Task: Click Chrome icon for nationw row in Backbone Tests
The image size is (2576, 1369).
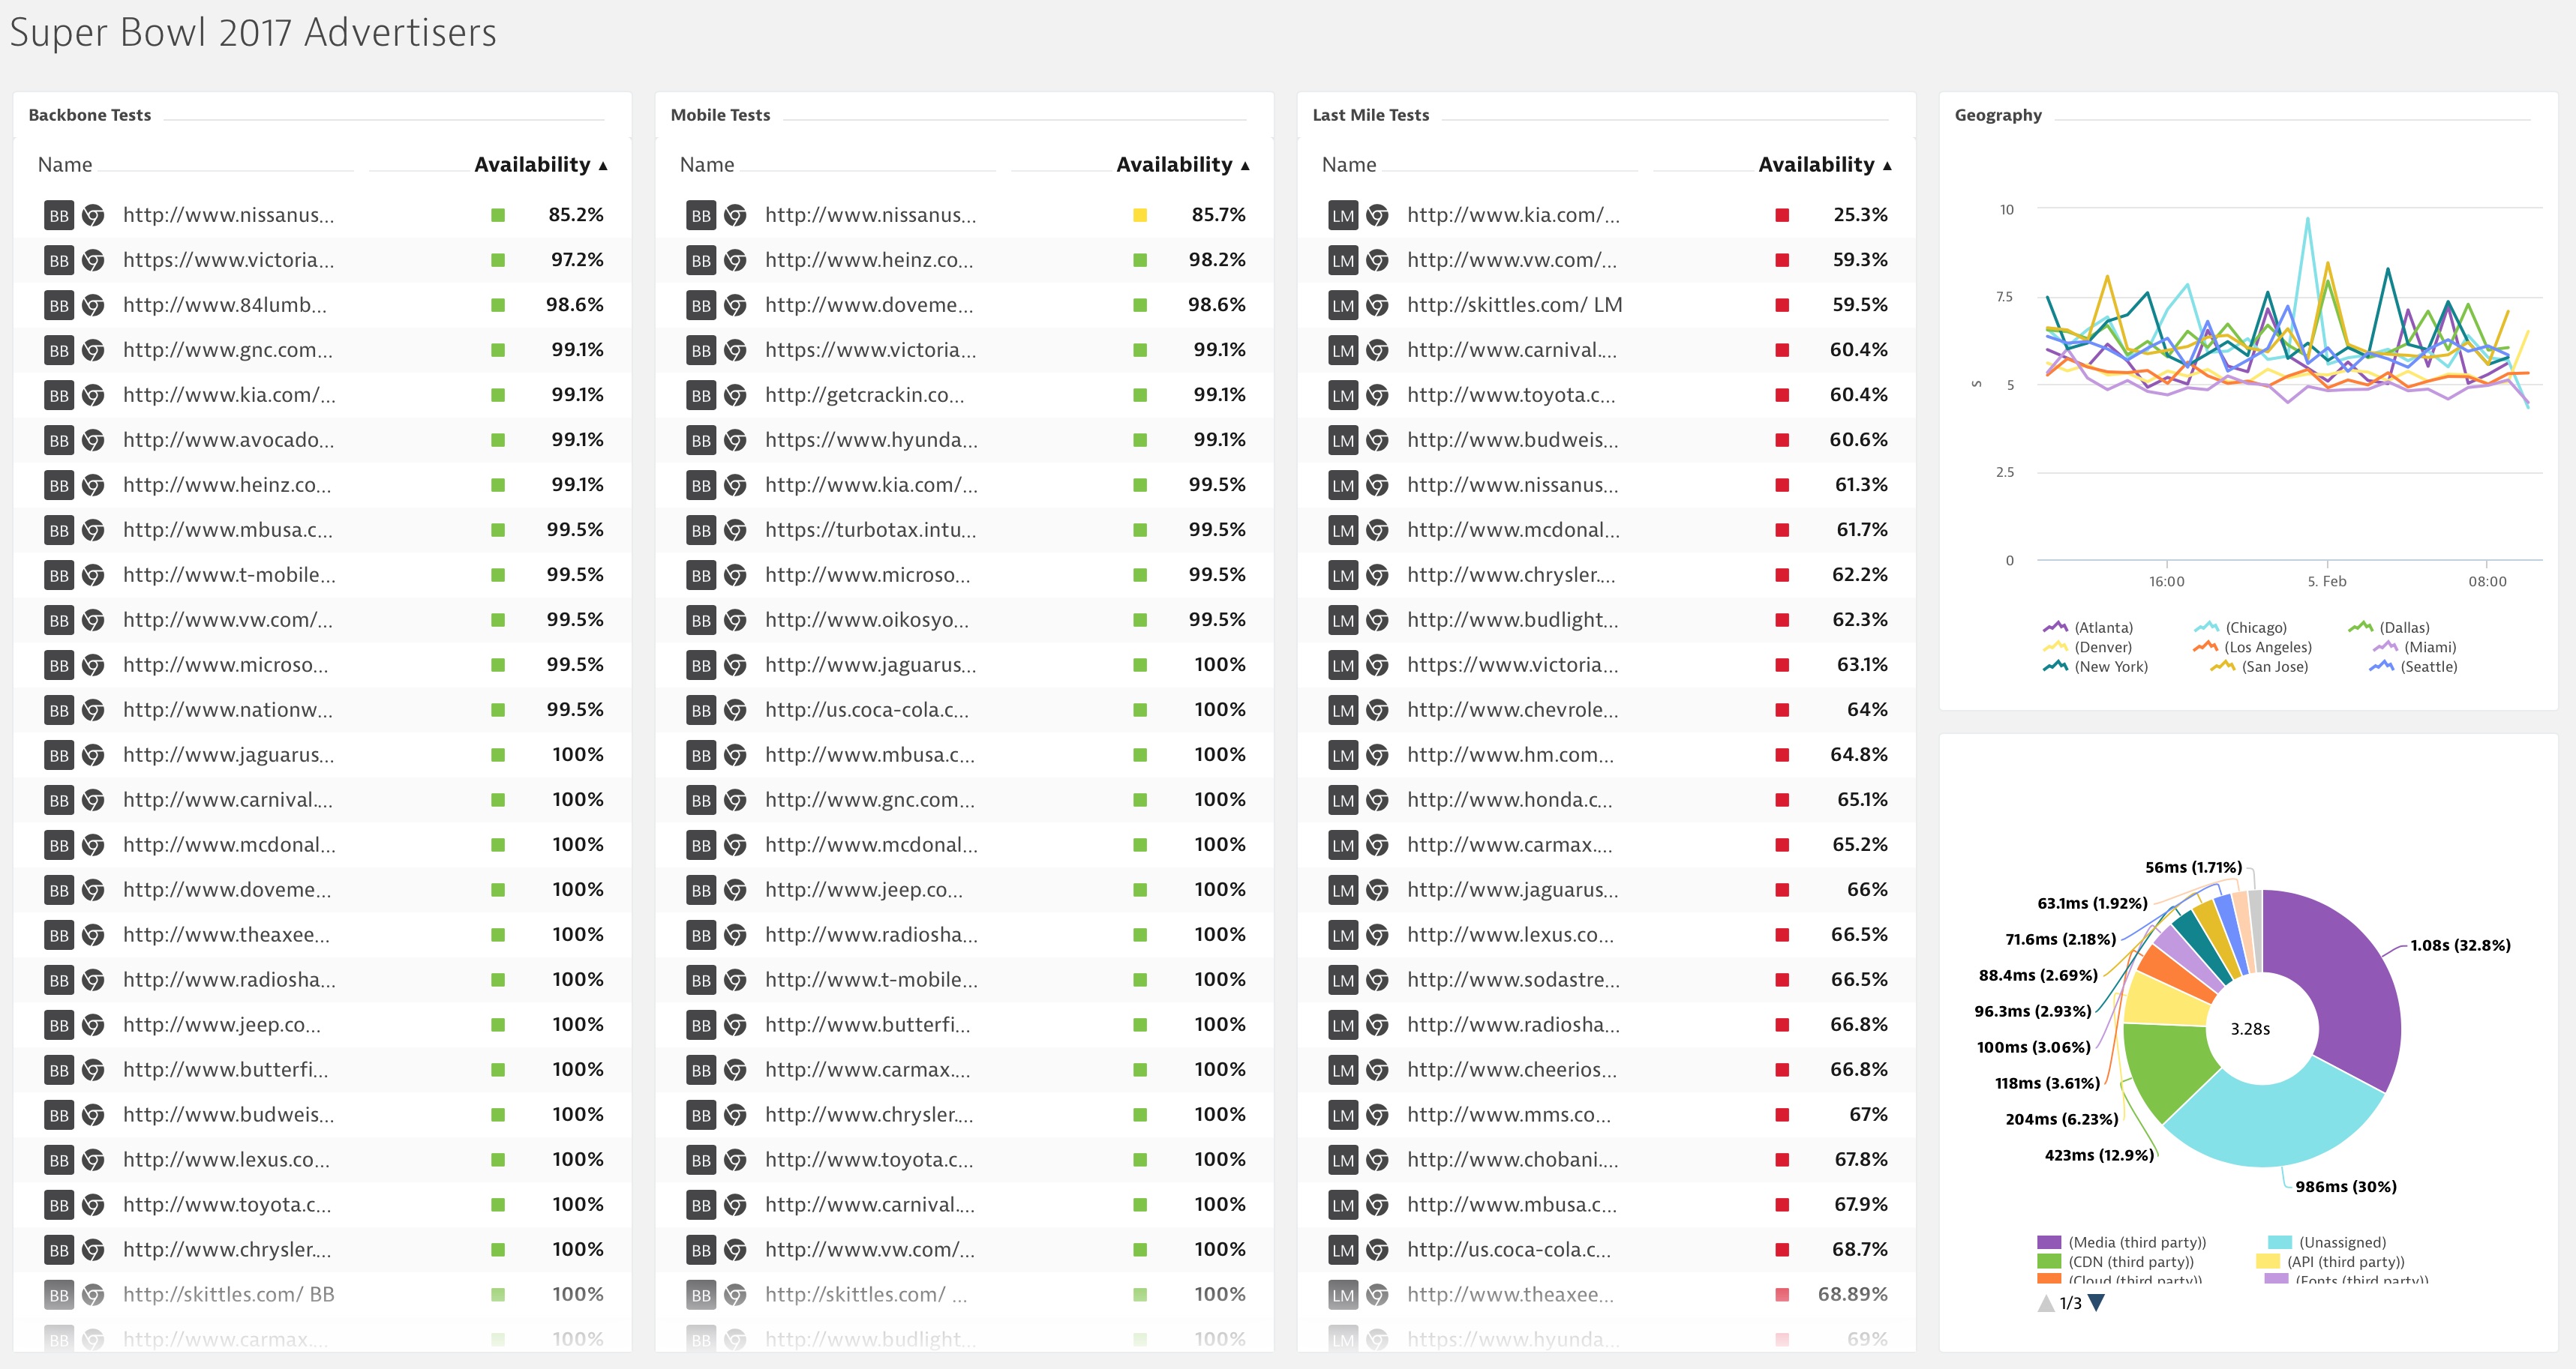Action: (x=93, y=709)
